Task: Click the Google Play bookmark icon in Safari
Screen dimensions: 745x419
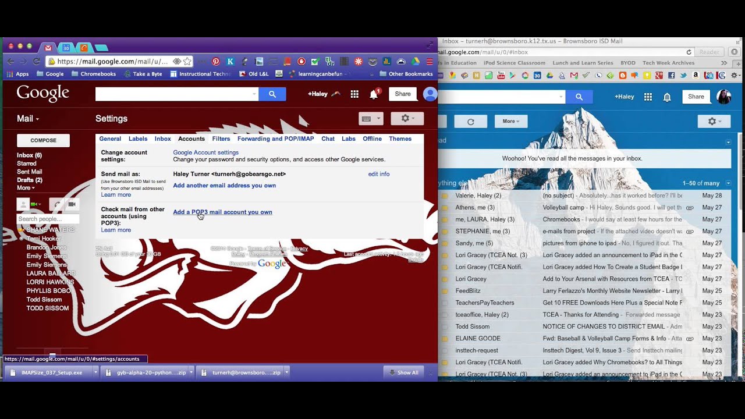Action: (512, 75)
